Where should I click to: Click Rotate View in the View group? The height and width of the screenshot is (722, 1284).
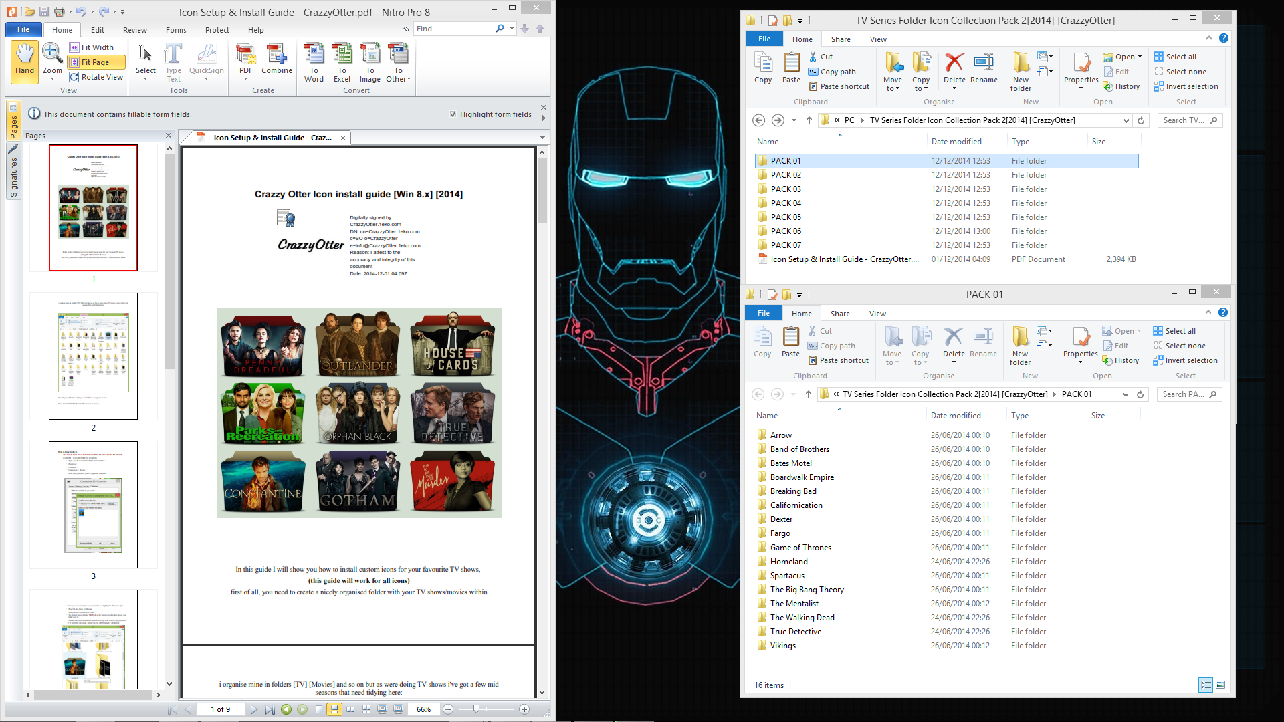(x=97, y=77)
